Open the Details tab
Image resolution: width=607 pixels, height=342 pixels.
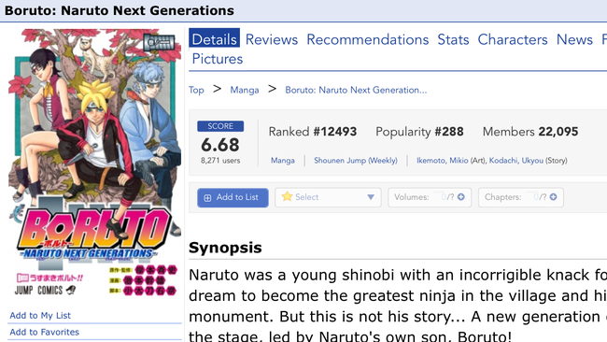214,39
